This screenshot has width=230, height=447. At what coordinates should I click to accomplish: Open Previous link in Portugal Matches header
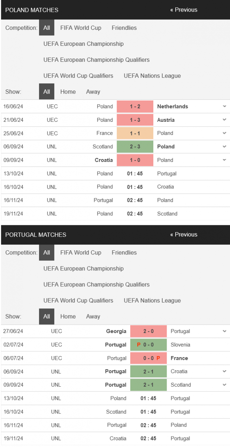(x=184, y=234)
